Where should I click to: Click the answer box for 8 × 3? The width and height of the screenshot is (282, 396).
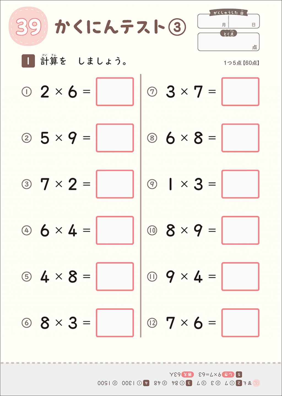pos(115,323)
